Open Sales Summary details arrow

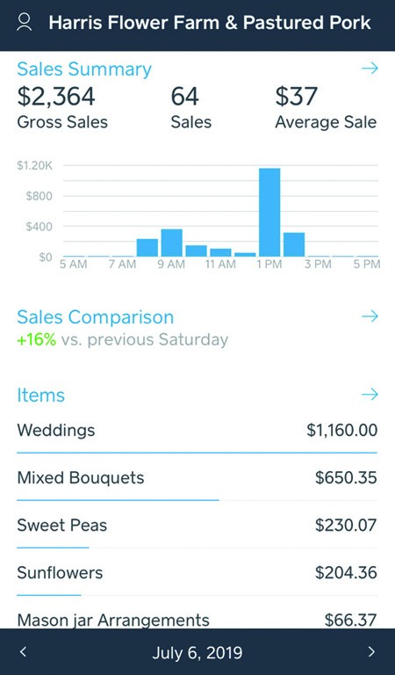370,69
